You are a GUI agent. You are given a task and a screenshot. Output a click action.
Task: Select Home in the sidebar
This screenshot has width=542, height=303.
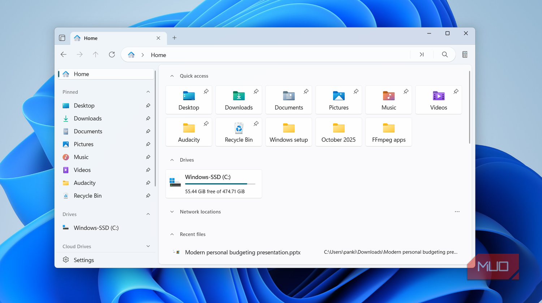pyautogui.click(x=106, y=74)
